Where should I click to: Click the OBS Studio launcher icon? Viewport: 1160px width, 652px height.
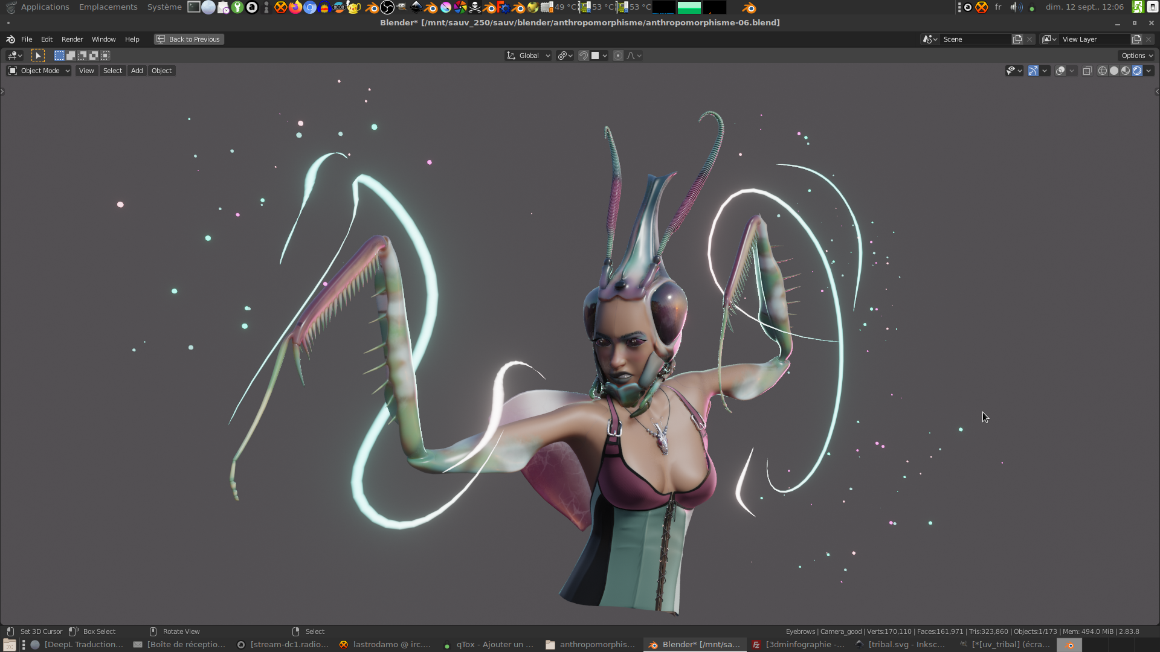click(387, 7)
